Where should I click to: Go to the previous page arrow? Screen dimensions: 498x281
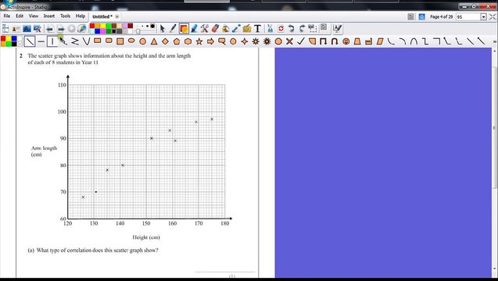click(x=50, y=29)
